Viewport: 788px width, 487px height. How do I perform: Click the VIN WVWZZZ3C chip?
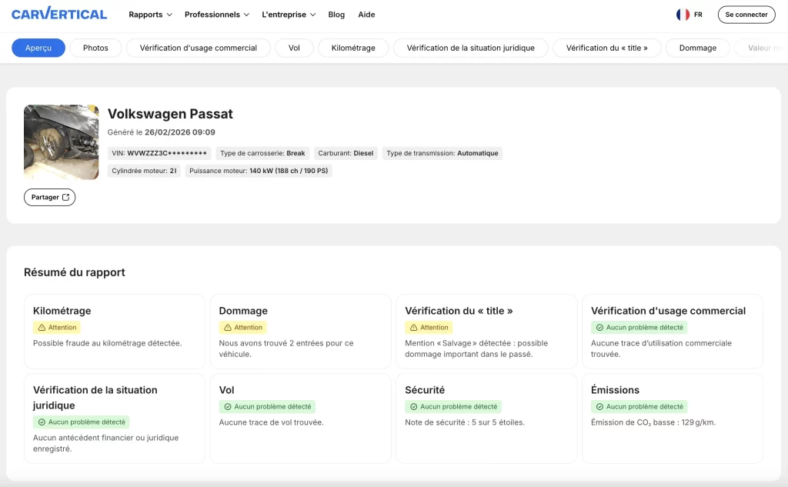pyautogui.click(x=159, y=153)
